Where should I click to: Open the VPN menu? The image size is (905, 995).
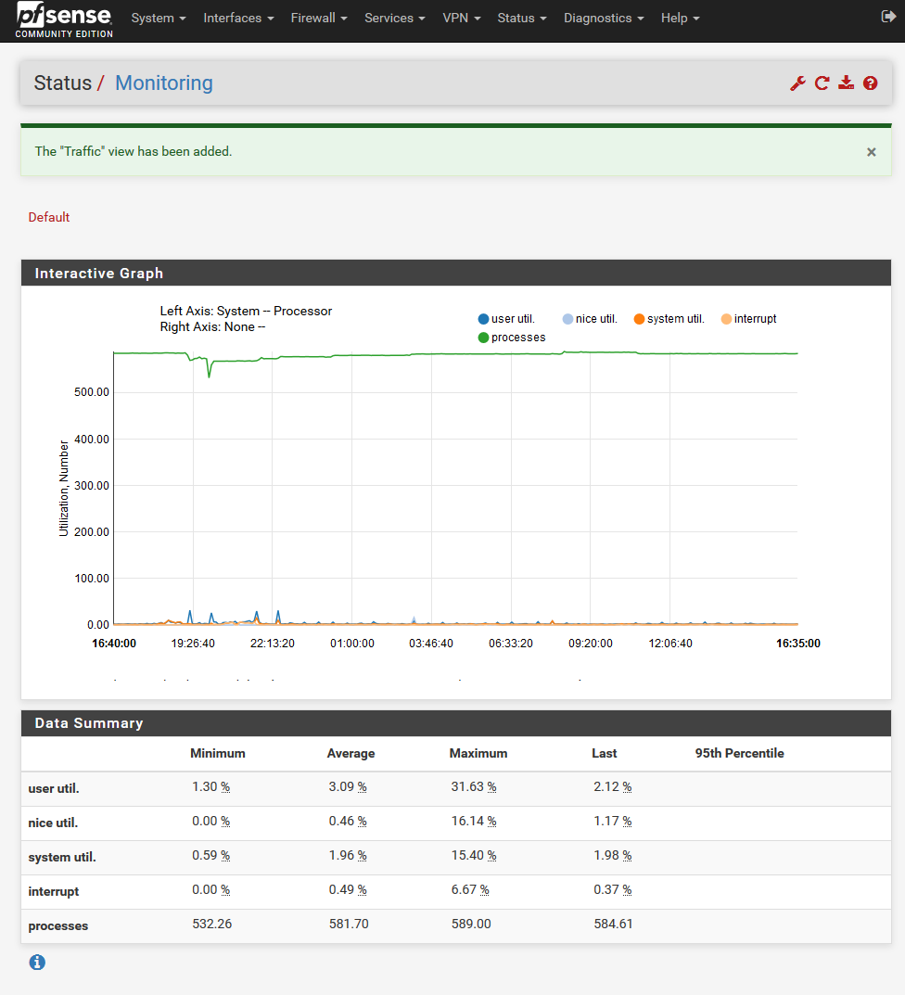point(462,19)
